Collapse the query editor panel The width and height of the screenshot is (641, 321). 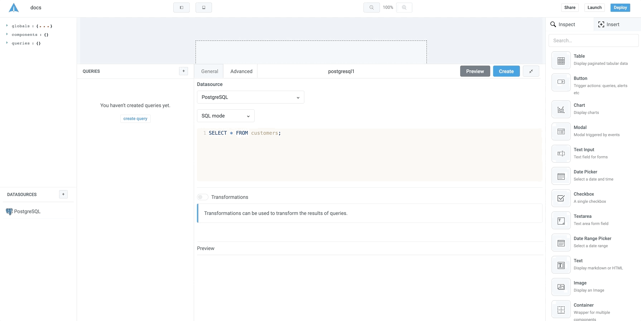pyautogui.click(x=531, y=71)
